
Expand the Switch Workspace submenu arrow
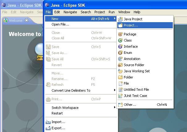[114, 107]
